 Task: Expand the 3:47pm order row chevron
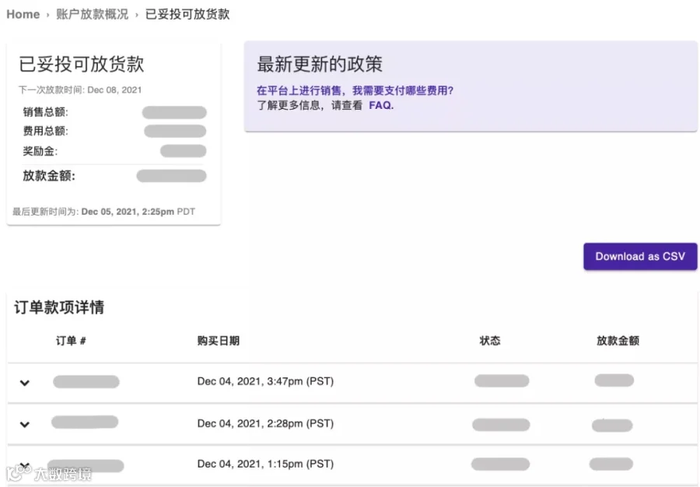[25, 383]
